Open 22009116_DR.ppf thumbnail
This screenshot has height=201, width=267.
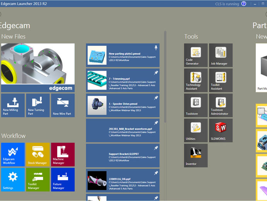tap(97, 180)
